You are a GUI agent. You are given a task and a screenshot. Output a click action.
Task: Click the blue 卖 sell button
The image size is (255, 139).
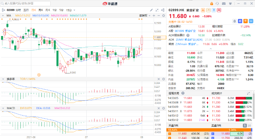[x=240, y=21]
